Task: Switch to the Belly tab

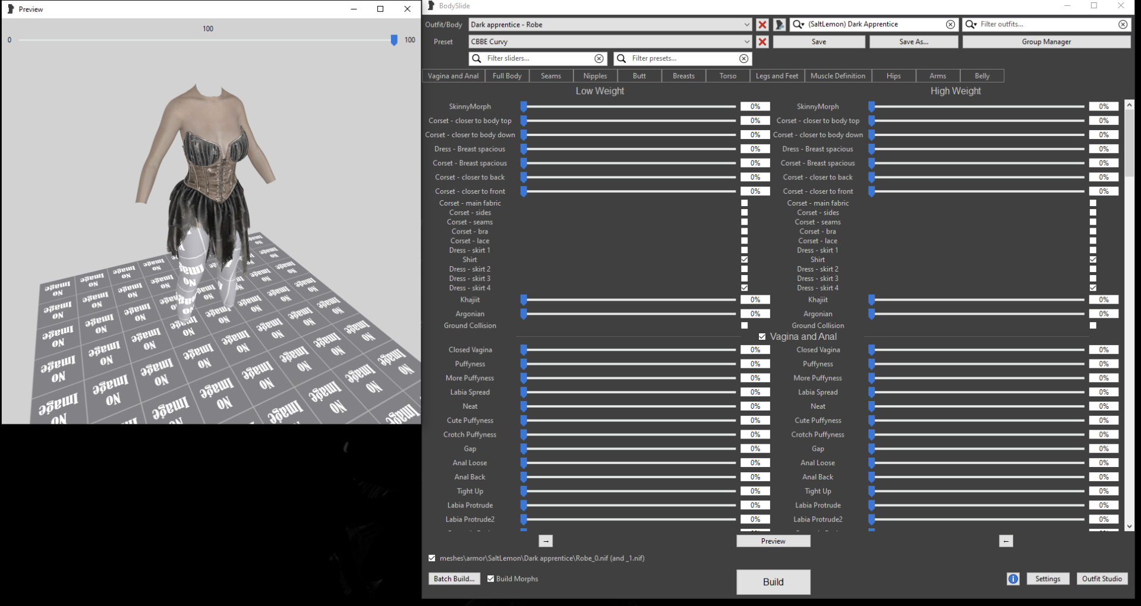Action: 982,76
